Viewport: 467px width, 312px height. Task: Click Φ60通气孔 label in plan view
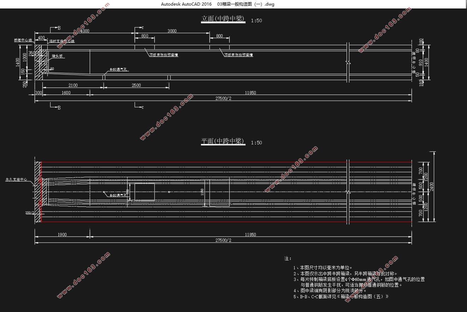tap(118, 195)
